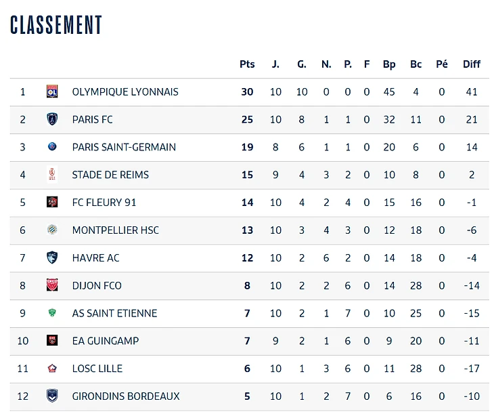Select the Girondins Bordeaux team name

coord(126,396)
